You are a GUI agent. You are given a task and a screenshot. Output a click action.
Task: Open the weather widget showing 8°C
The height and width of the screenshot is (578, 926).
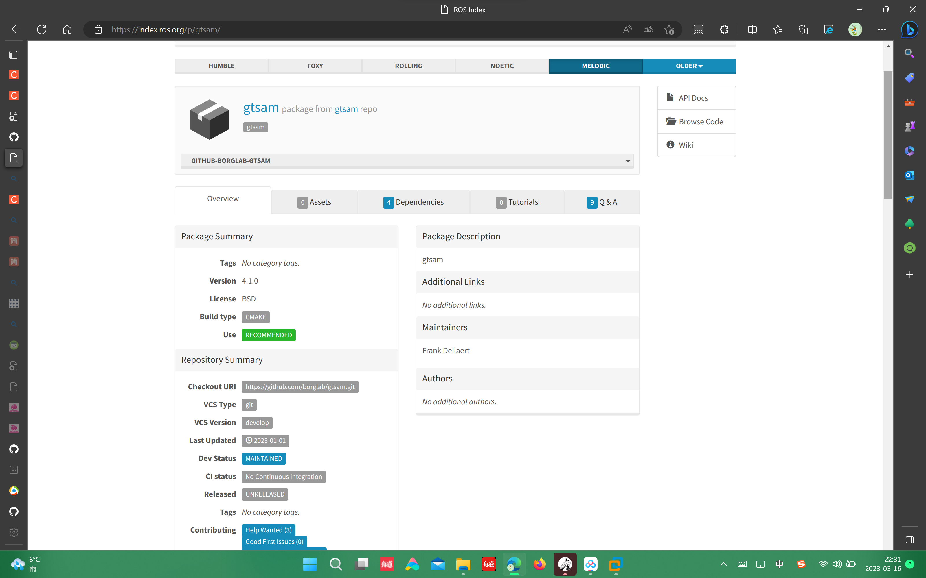click(25, 564)
